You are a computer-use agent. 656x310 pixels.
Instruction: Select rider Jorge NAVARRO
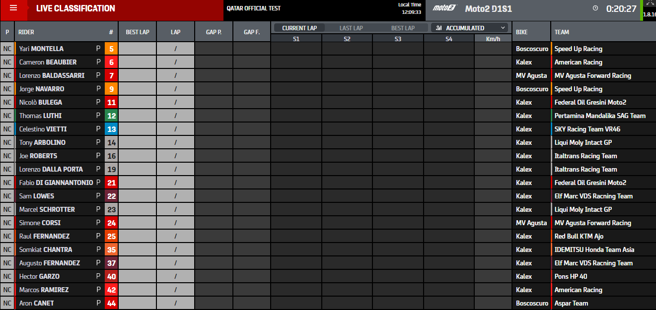42,89
